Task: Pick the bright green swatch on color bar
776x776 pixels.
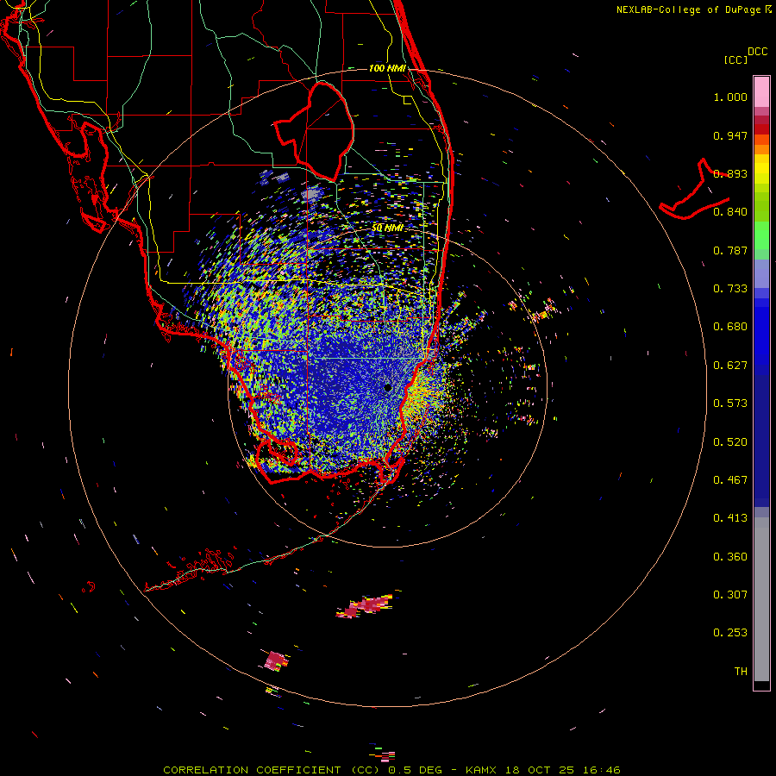Action: click(x=761, y=235)
